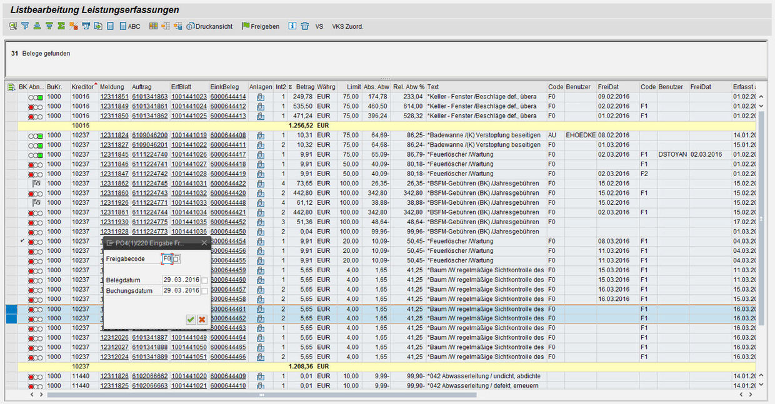This screenshot has width=775, height=404.
Task: Click the green sum (sigma) icon
Action: [x=61, y=26]
